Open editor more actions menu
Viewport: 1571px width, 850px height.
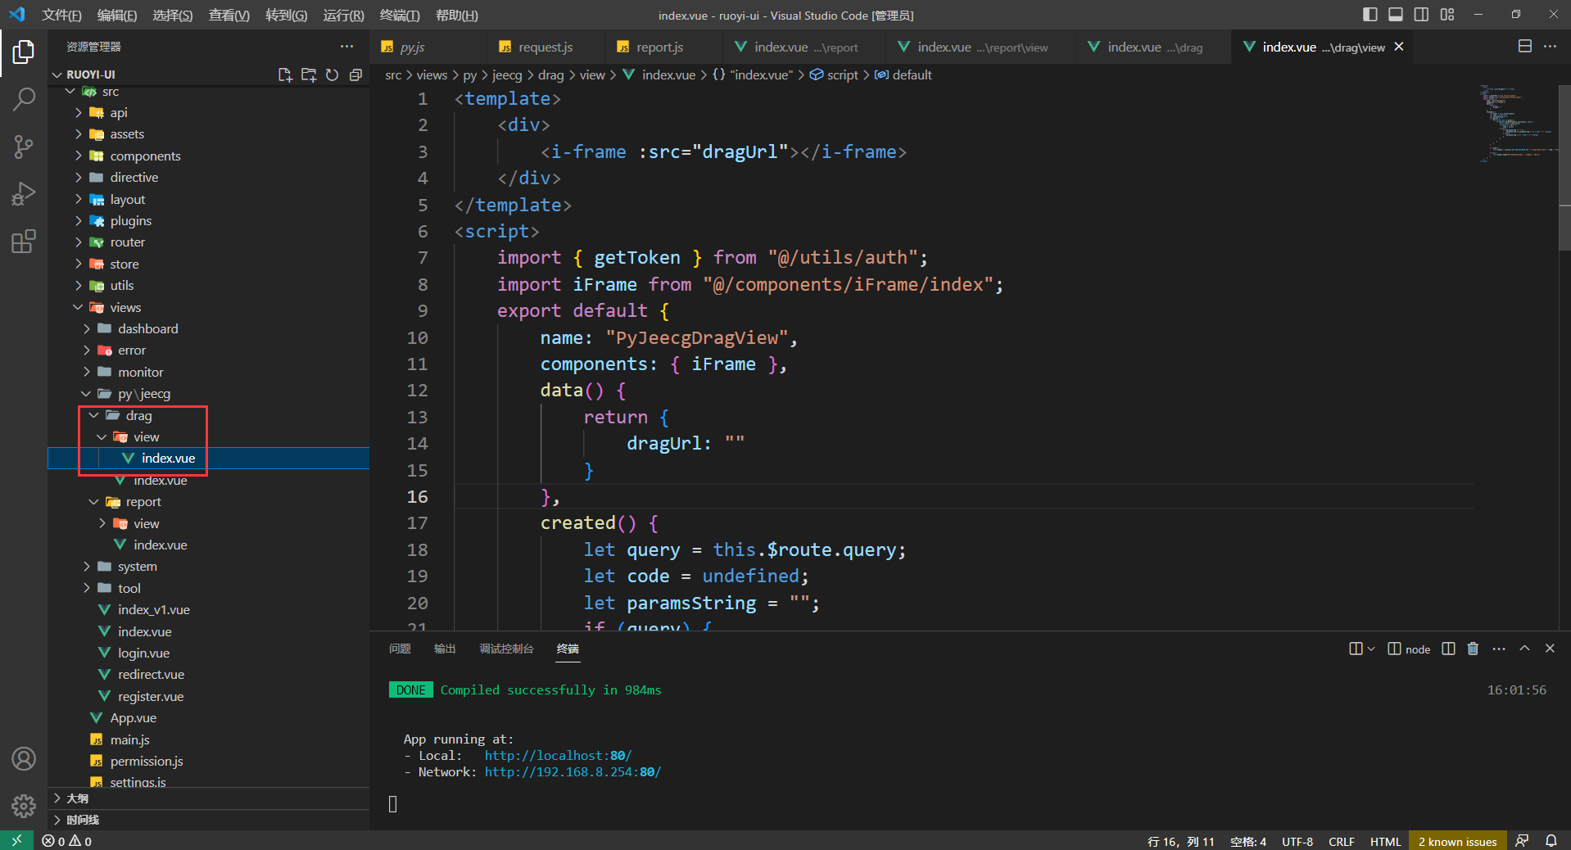click(1551, 47)
